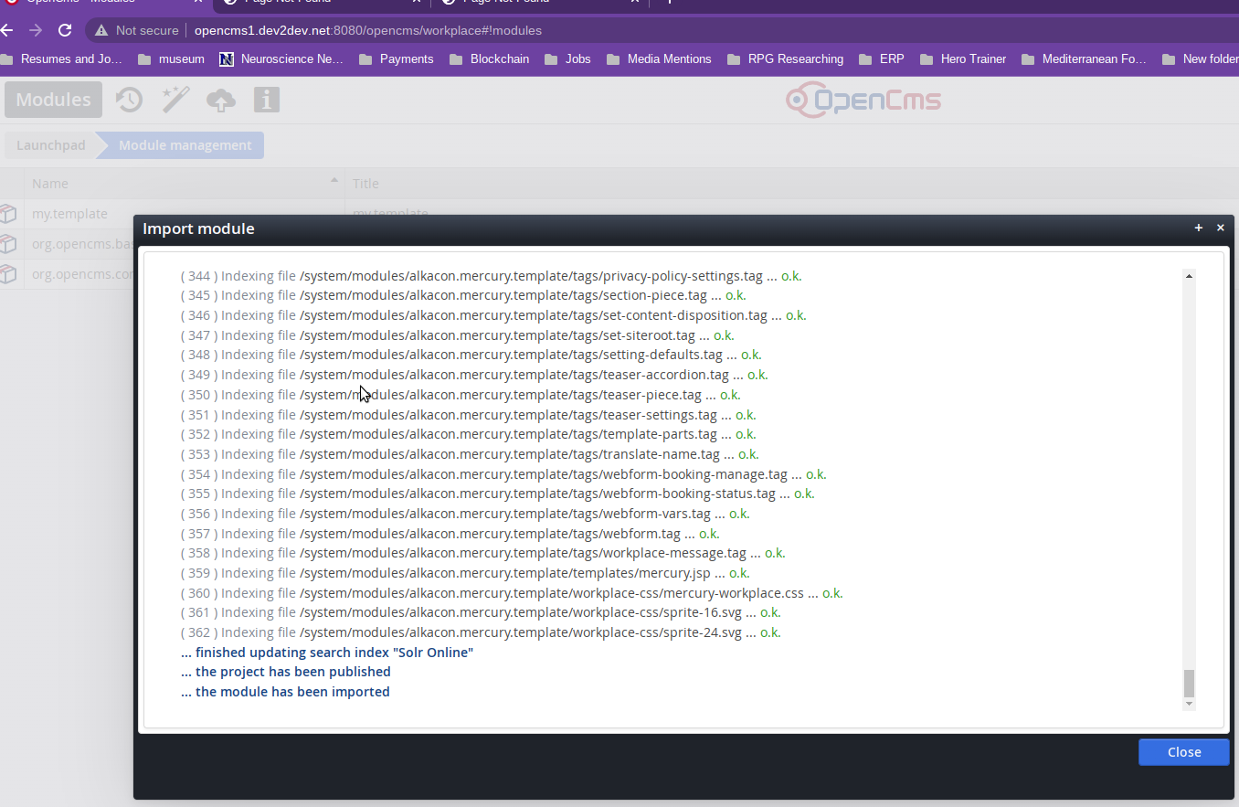Go to Launchpad breadcrumb
1239x807 pixels.
coord(50,145)
